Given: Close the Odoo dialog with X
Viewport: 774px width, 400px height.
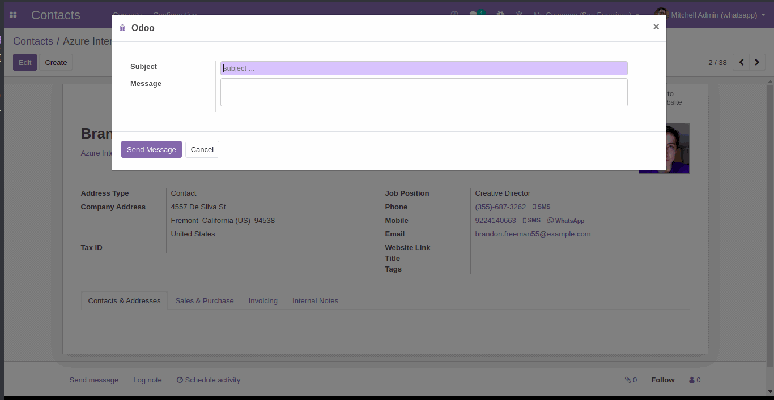Looking at the screenshot, I should click(x=656, y=27).
